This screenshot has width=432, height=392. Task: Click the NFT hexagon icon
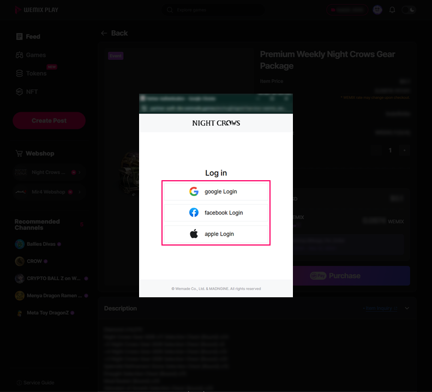point(19,92)
